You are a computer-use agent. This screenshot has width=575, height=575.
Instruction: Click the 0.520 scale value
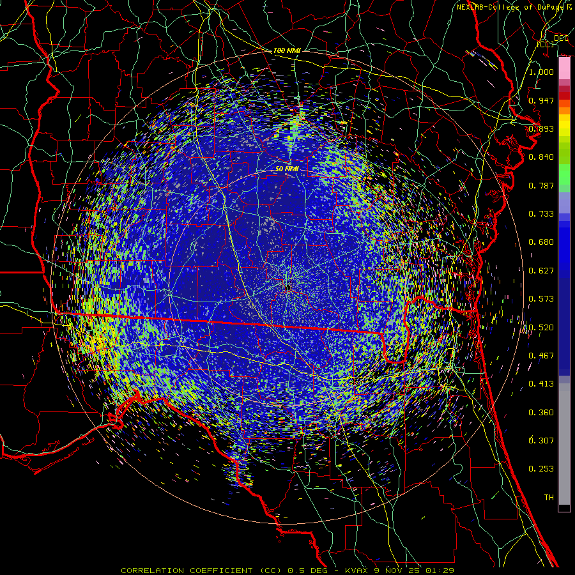541,328
